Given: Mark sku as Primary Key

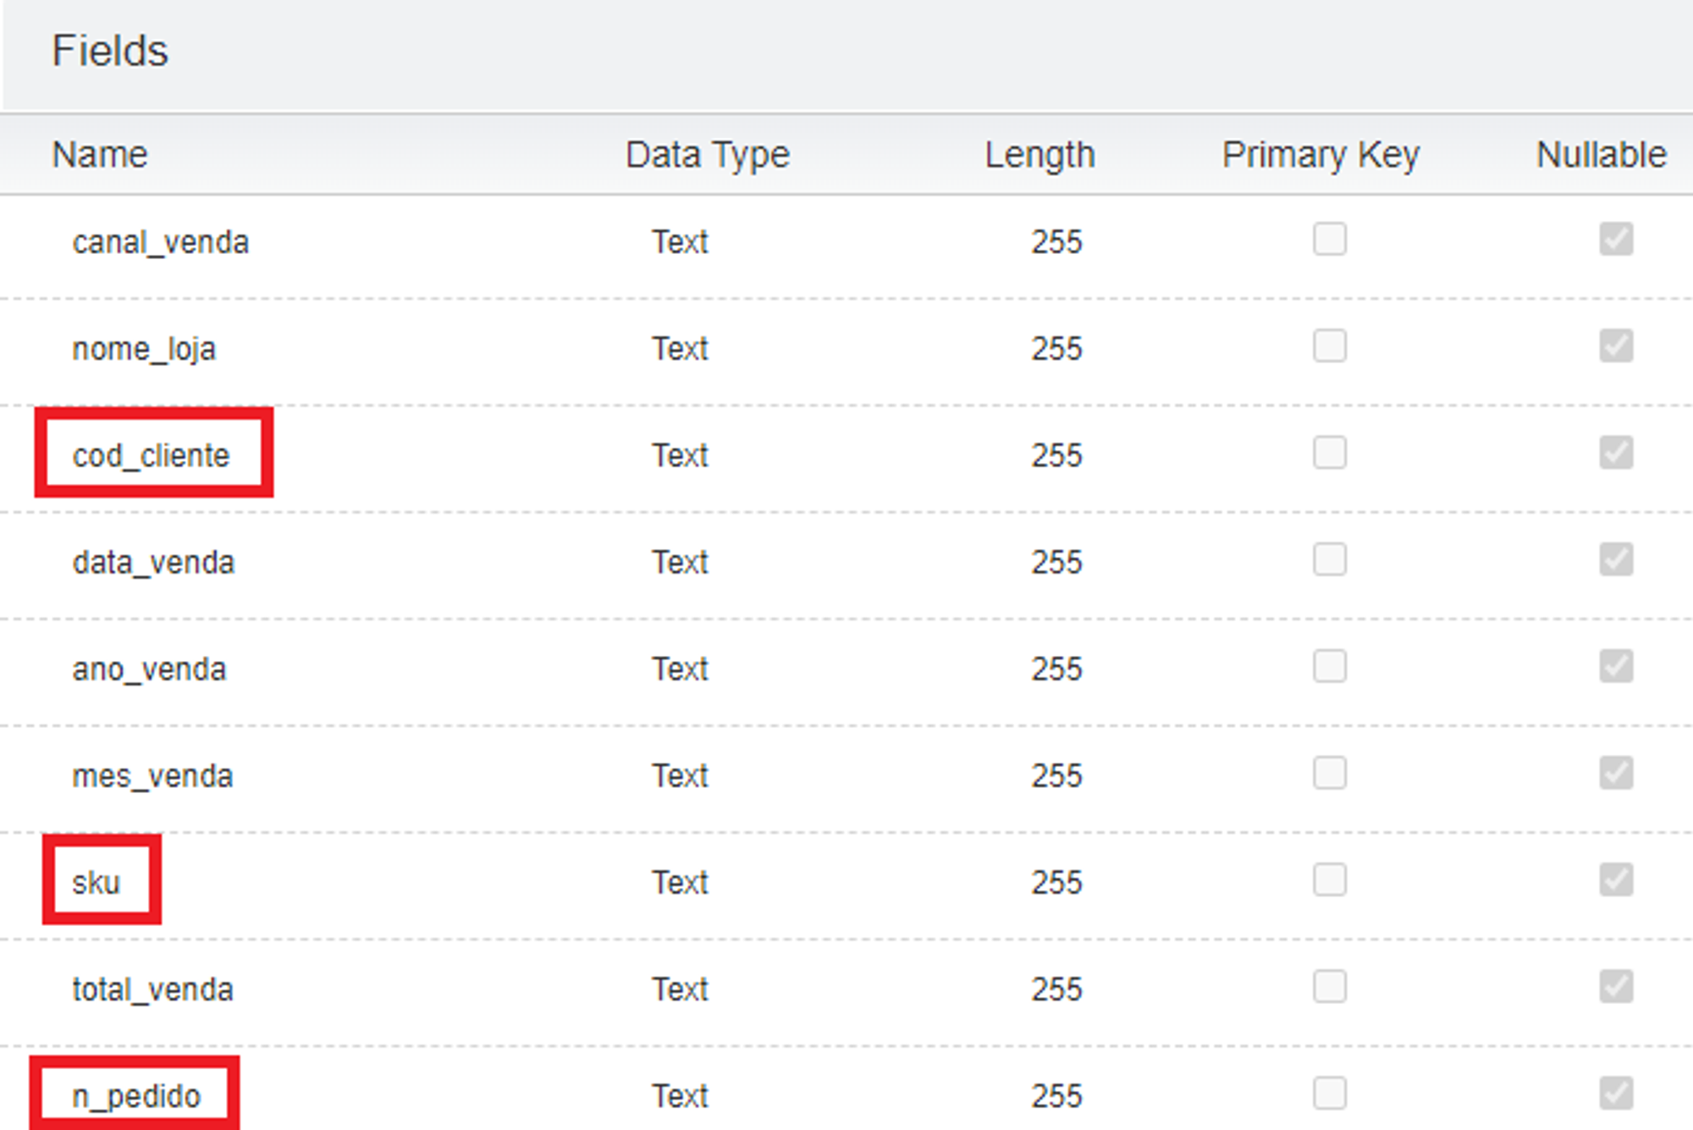Looking at the screenshot, I should (x=1329, y=880).
